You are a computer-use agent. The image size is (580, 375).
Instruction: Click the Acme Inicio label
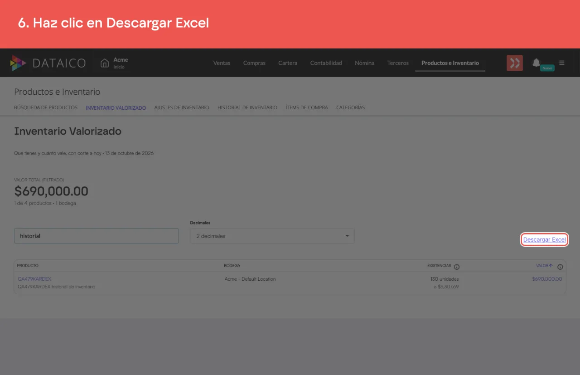[x=121, y=63]
